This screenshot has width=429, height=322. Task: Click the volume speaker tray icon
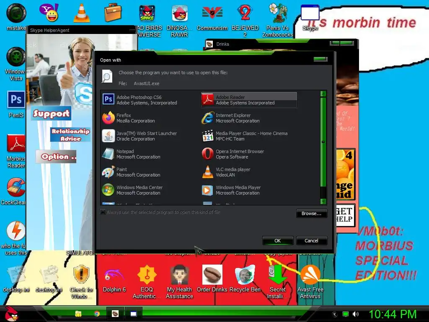click(356, 314)
